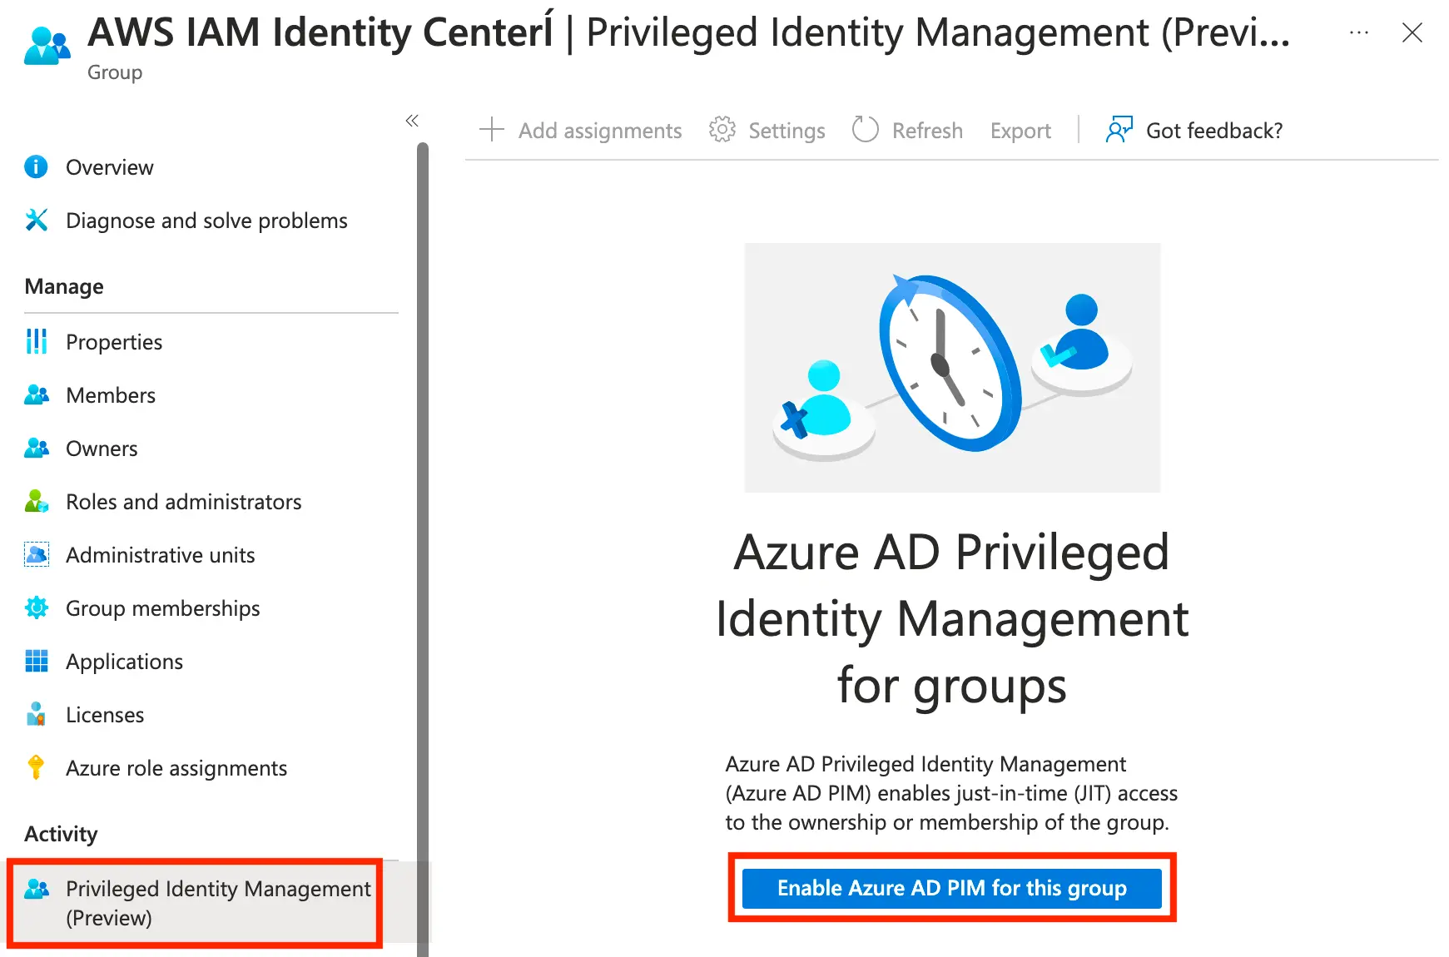Select Owners from the sidebar
The height and width of the screenshot is (957, 1449).
coord(102,449)
